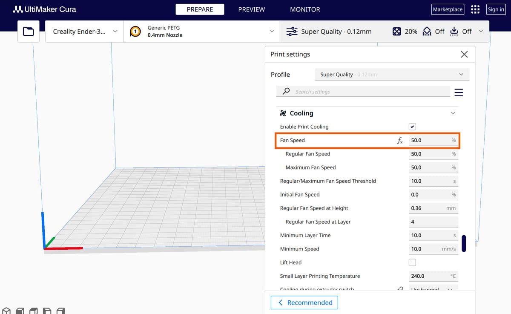Click the Search settings field
This screenshot has height=314, width=511.
point(363,92)
